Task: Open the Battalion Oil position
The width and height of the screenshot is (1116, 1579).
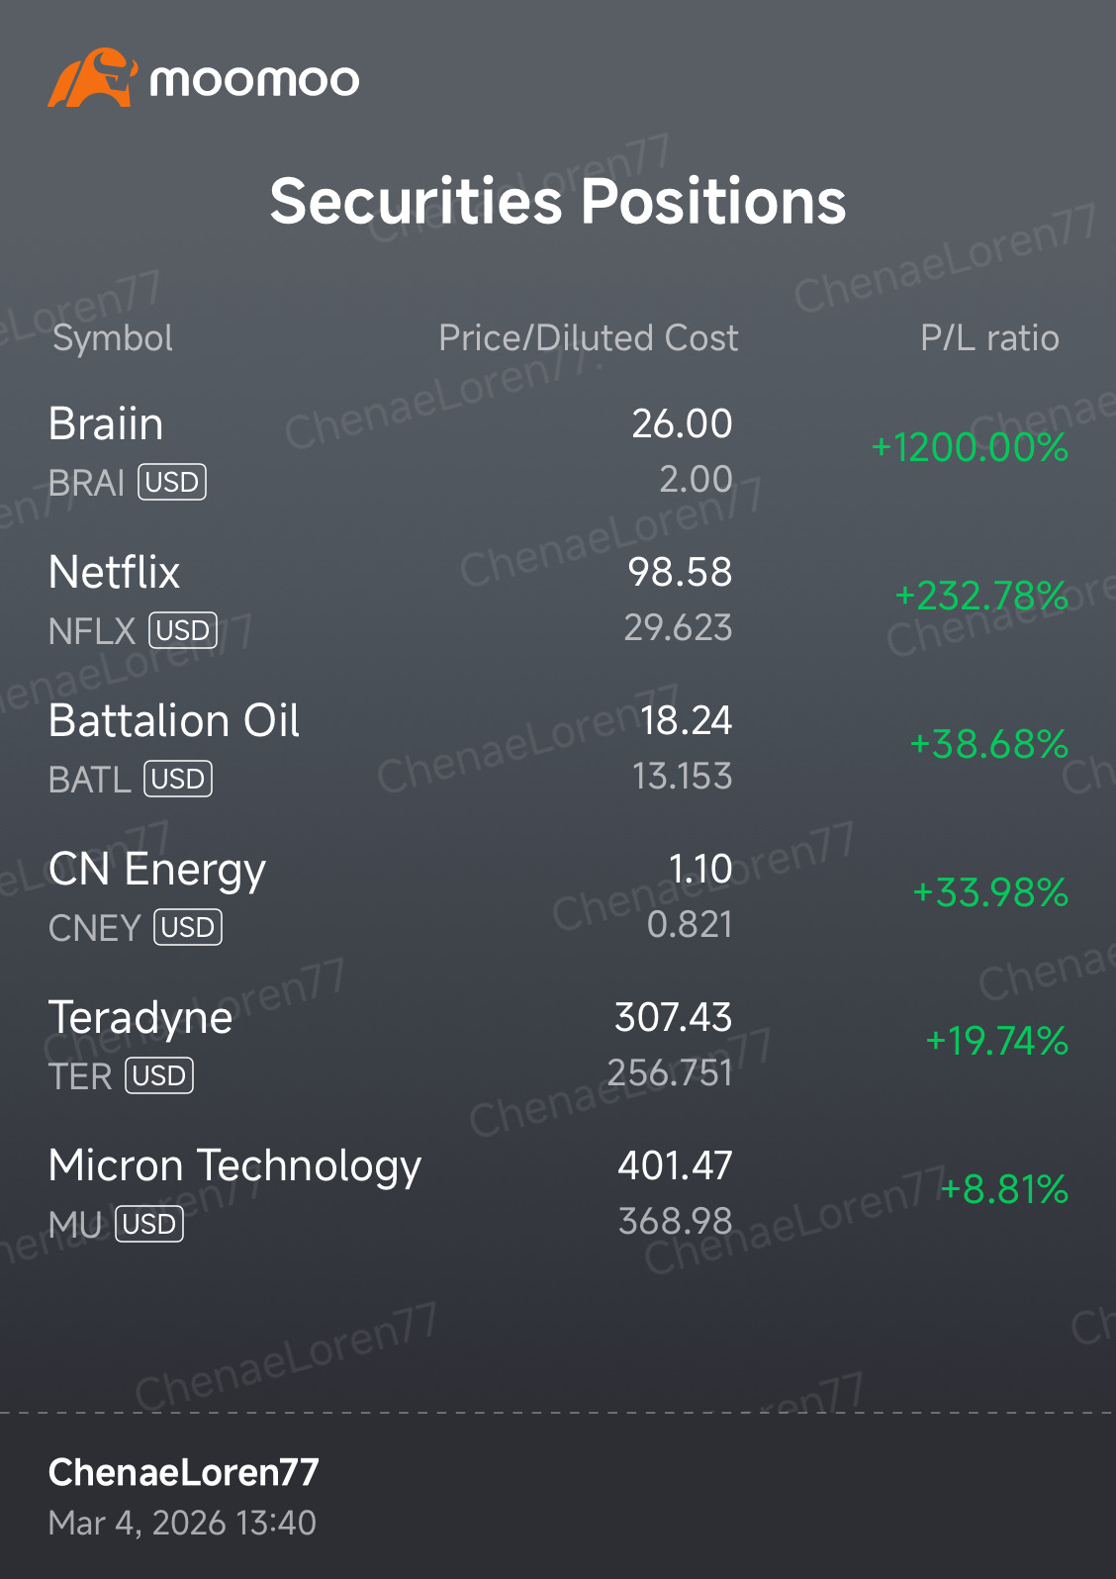Action: 558,749
